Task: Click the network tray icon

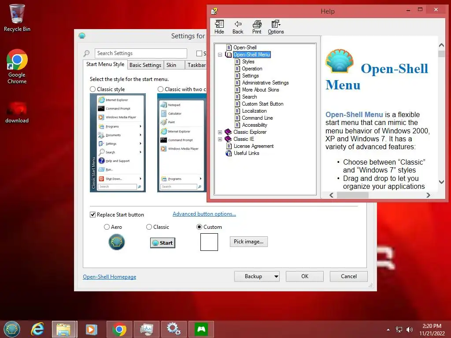Action: 399,330
